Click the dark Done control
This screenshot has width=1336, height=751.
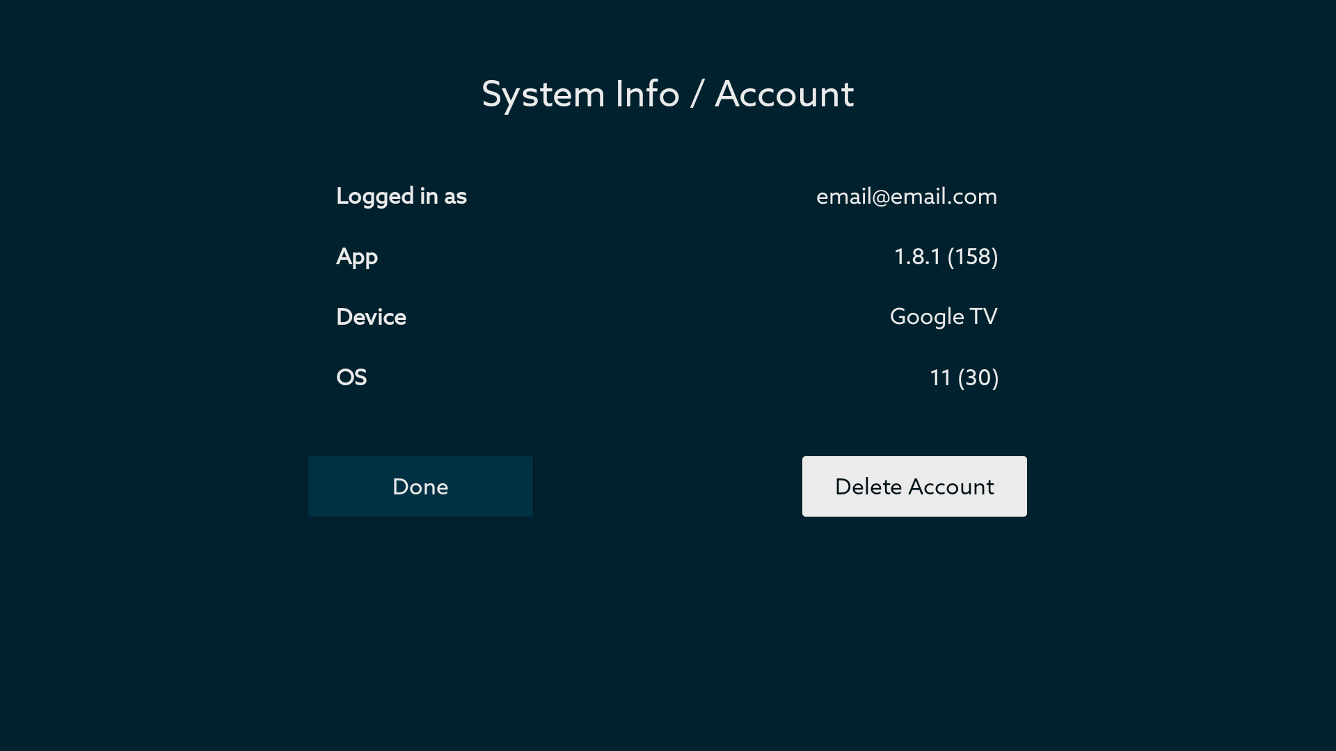[420, 486]
